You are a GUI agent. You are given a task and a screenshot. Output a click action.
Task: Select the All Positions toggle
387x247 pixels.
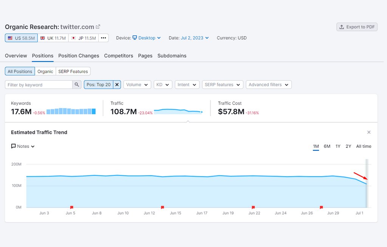click(x=20, y=71)
